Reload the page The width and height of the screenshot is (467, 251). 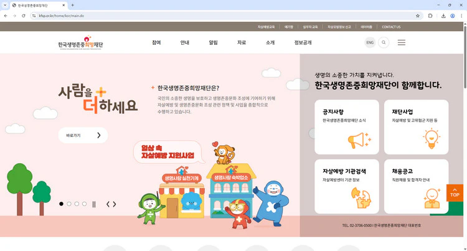[24, 16]
